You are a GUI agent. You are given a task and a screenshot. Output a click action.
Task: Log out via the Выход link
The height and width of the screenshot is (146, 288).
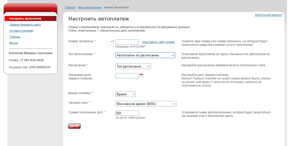coord(13,43)
